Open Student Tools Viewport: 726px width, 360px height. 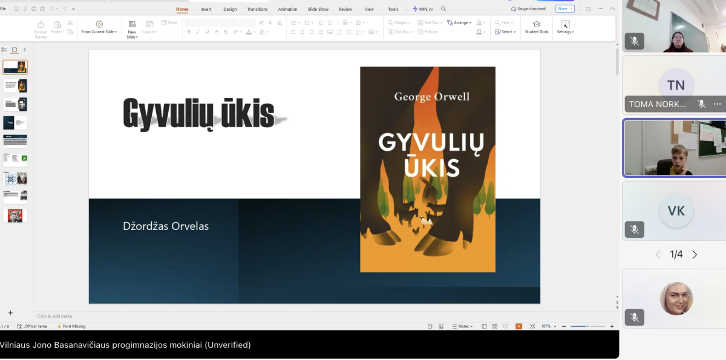click(536, 24)
